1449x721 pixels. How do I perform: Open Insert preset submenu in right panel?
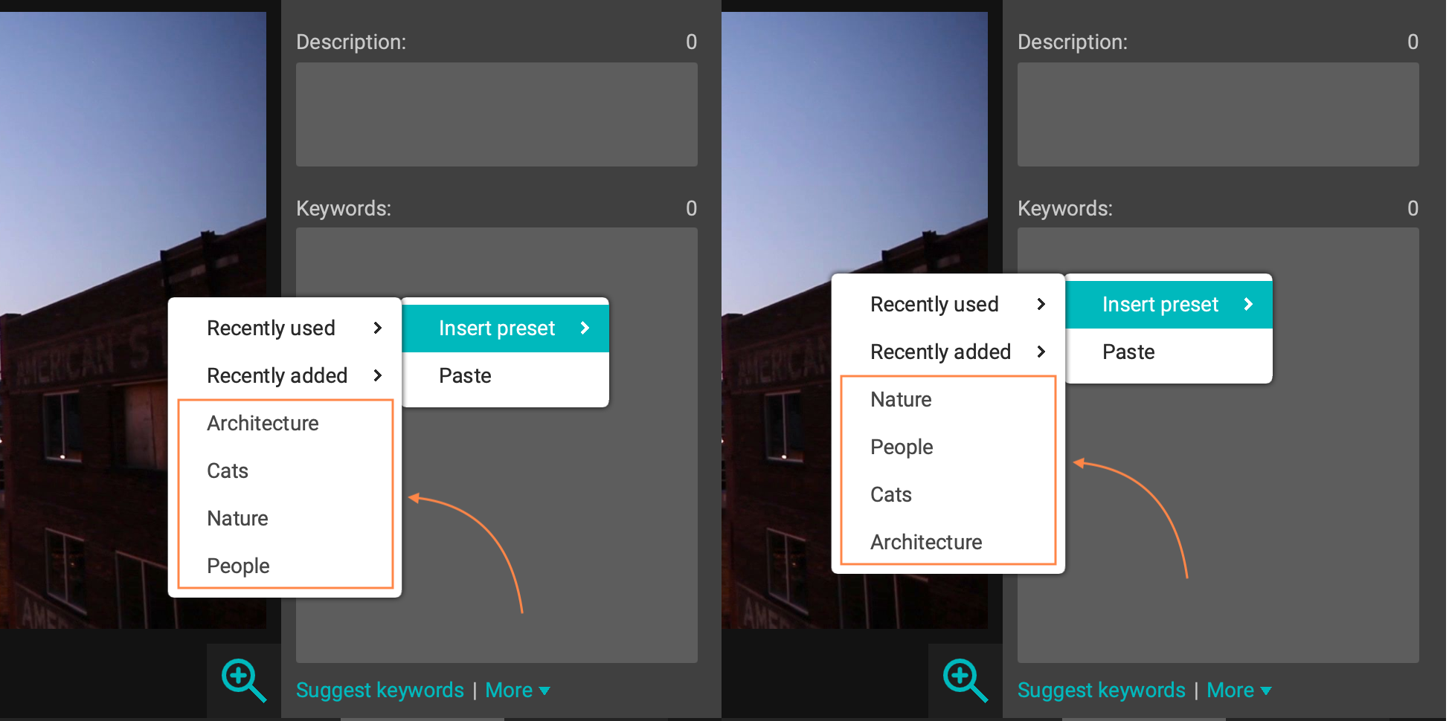pos(1169,304)
